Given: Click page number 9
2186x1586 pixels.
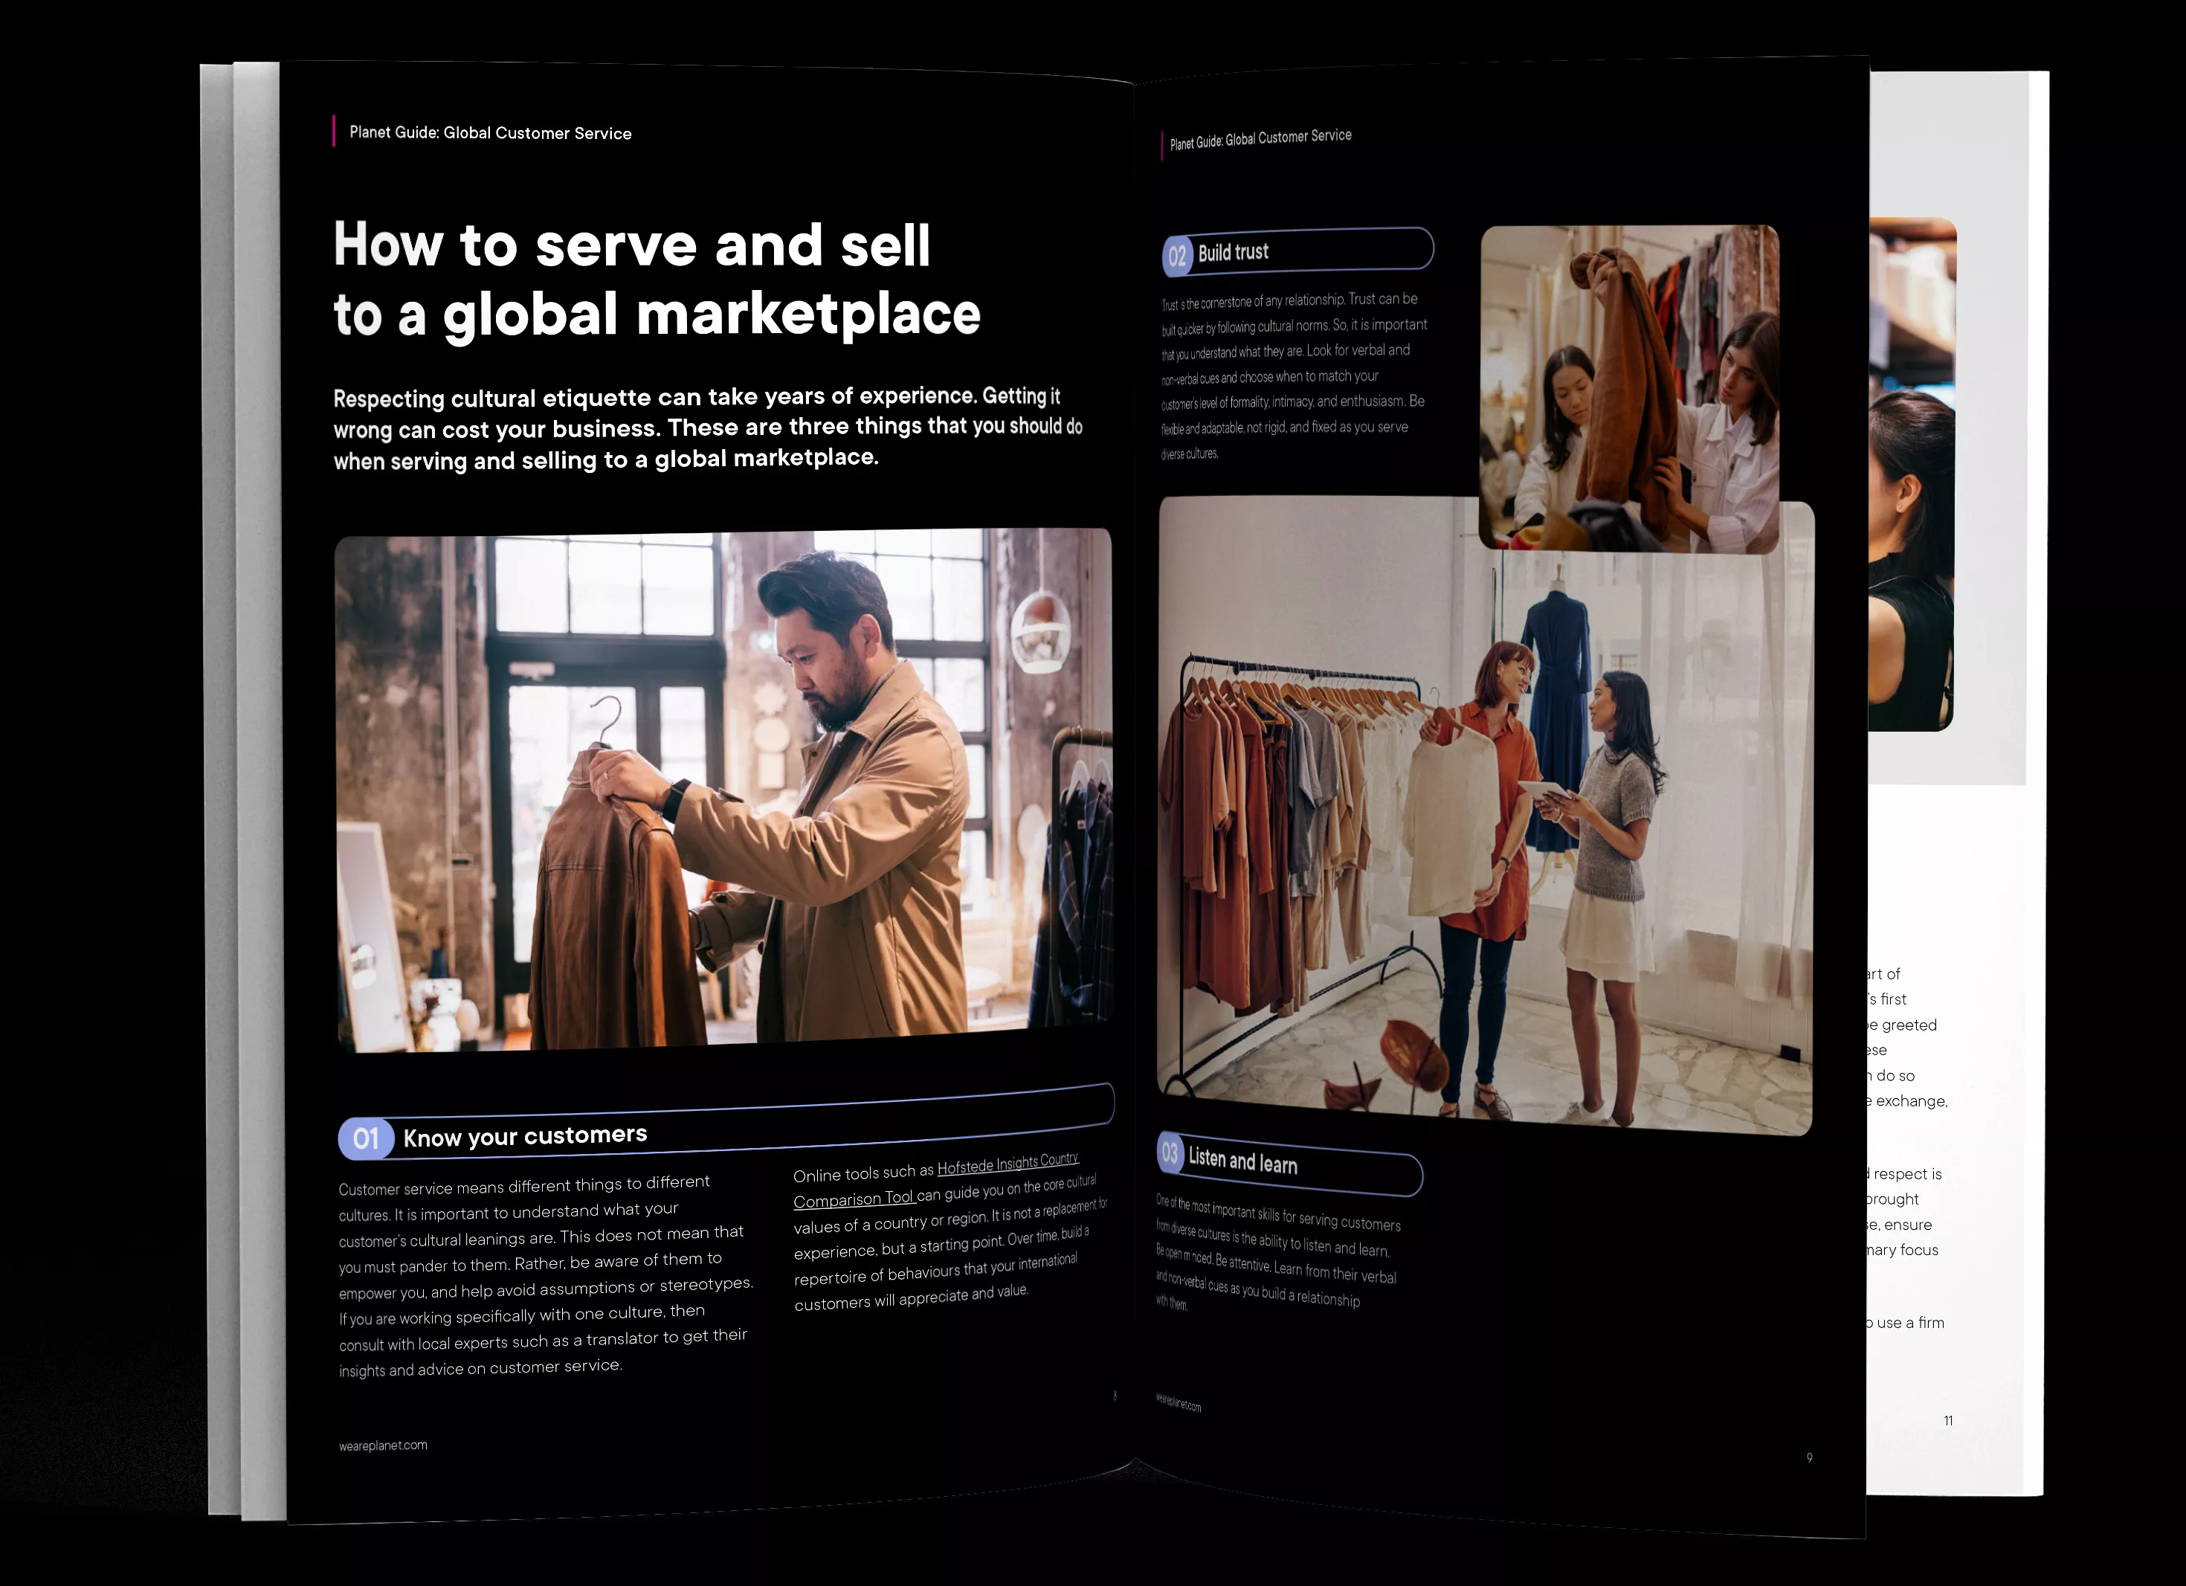Looking at the screenshot, I should point(1809,1458).
